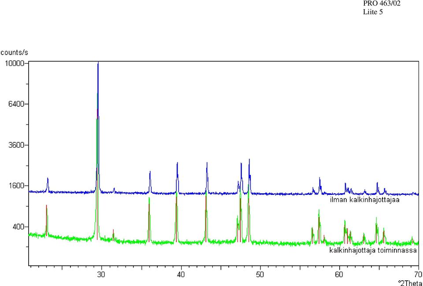The width and height of the screenshot is (423, 286).
Task: Click the 'counts/s' axis label
Action: [14, 52]
